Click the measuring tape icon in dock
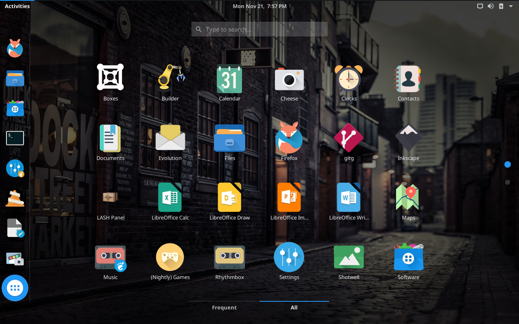The width and height of the screenshot is (519, 324). 15,198
